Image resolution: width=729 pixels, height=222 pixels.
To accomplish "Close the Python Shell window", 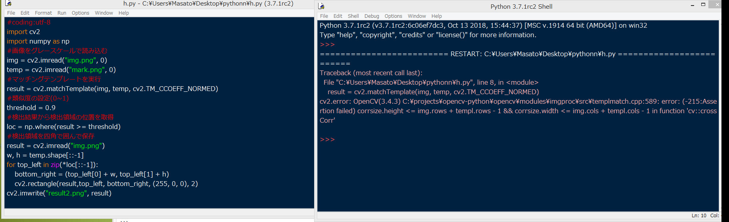I will (717, 5).
